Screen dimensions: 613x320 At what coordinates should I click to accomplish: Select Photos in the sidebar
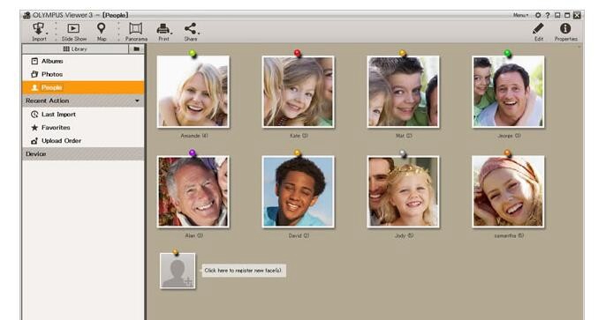83,74
